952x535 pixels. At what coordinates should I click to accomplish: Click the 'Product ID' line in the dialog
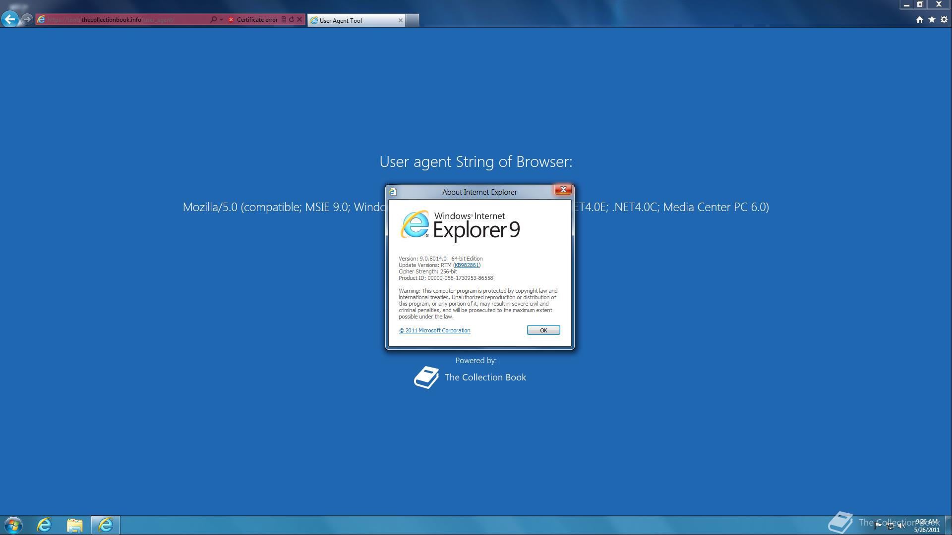[x=446, y=278]
